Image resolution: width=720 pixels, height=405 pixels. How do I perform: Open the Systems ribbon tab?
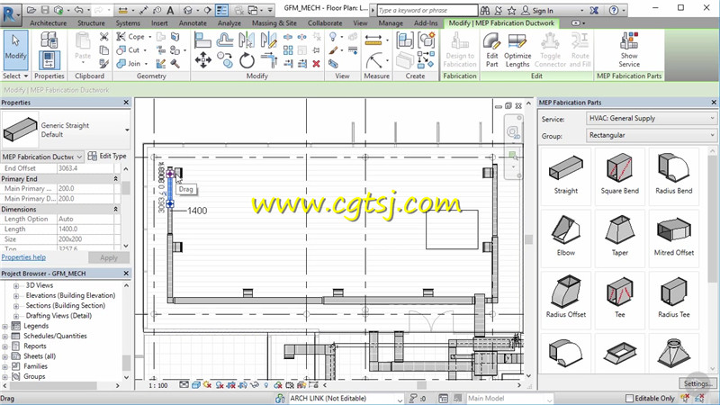(x=128, y=23)
